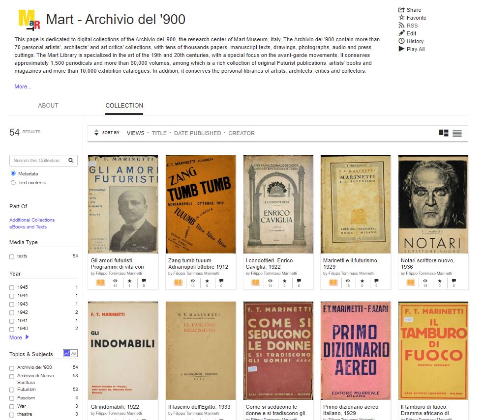Open the ABOUT tab
The width and height of the screenshot is (484, 420).
point(48,106)
